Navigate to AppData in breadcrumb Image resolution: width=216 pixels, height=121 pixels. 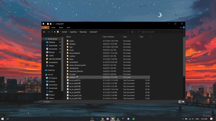coord(73,32)
